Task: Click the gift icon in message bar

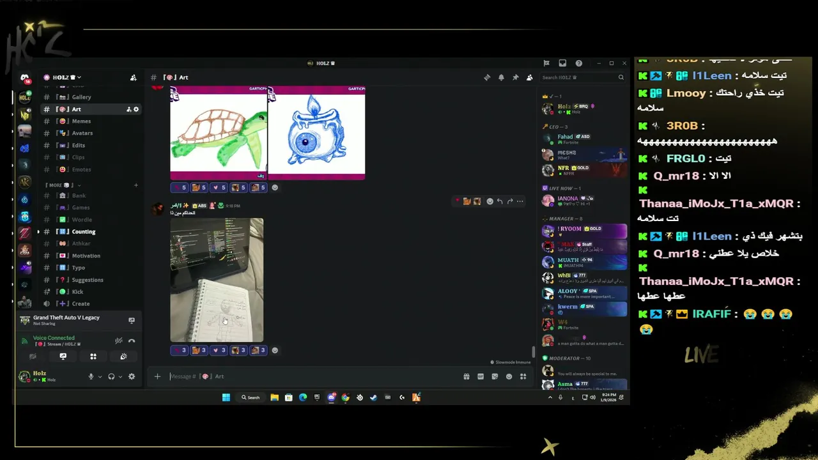Action: (x=467, y=376)
